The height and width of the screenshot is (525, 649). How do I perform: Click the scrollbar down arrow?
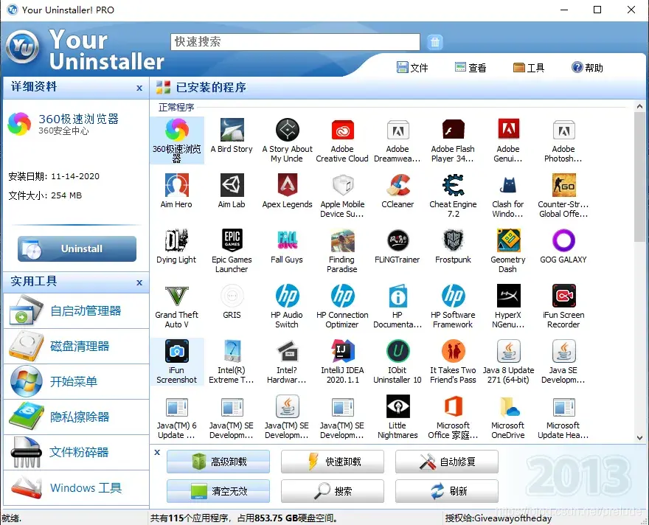[x=639, y=437]
